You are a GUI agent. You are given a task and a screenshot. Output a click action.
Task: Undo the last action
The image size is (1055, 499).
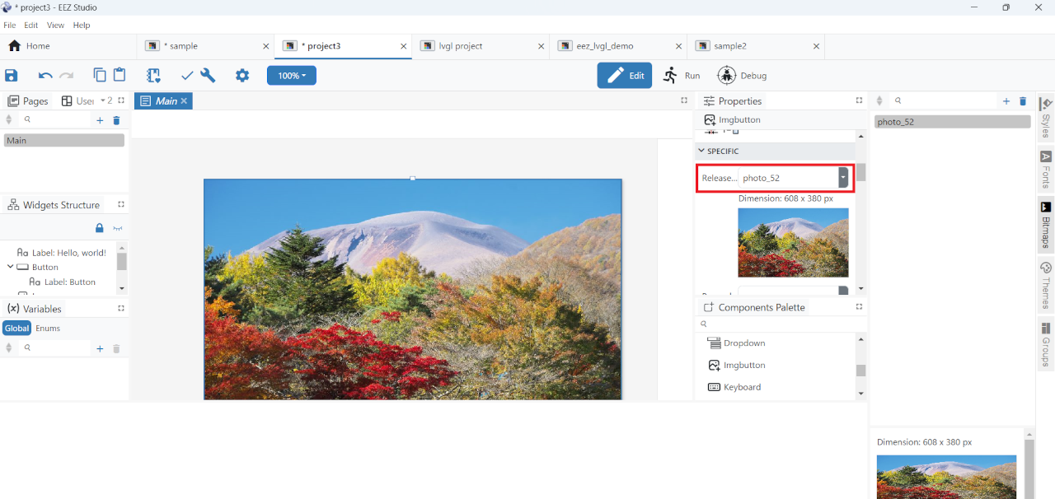[x=45, y=76]
